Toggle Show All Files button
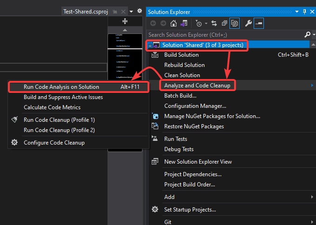The width and height of the screenshot is (316, 225). coord(235,23)
